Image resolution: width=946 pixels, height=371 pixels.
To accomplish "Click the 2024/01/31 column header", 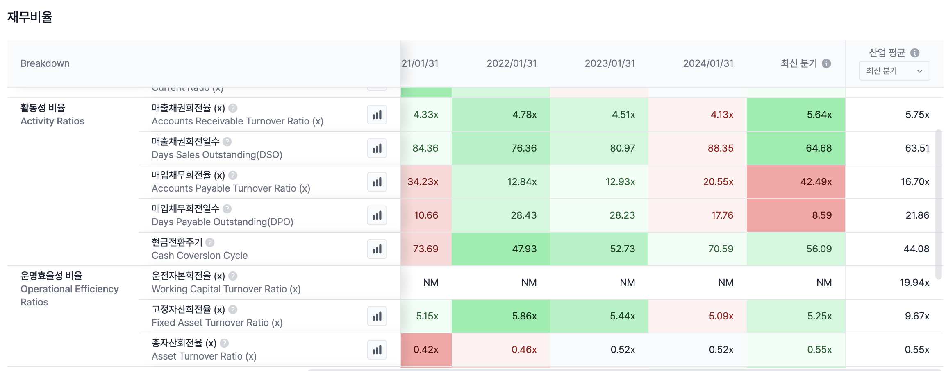I will click(x=708, y=63).
